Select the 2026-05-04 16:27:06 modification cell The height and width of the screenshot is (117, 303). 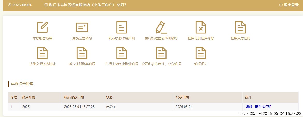coord(83,107)
